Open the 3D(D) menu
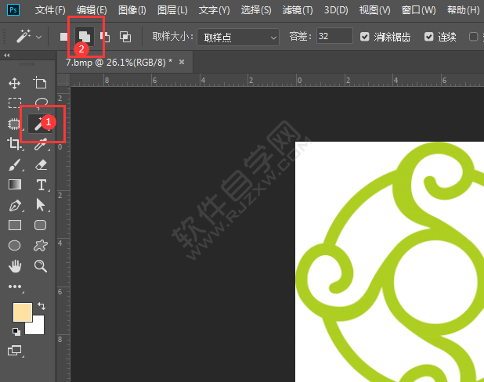 click(336, 10)
